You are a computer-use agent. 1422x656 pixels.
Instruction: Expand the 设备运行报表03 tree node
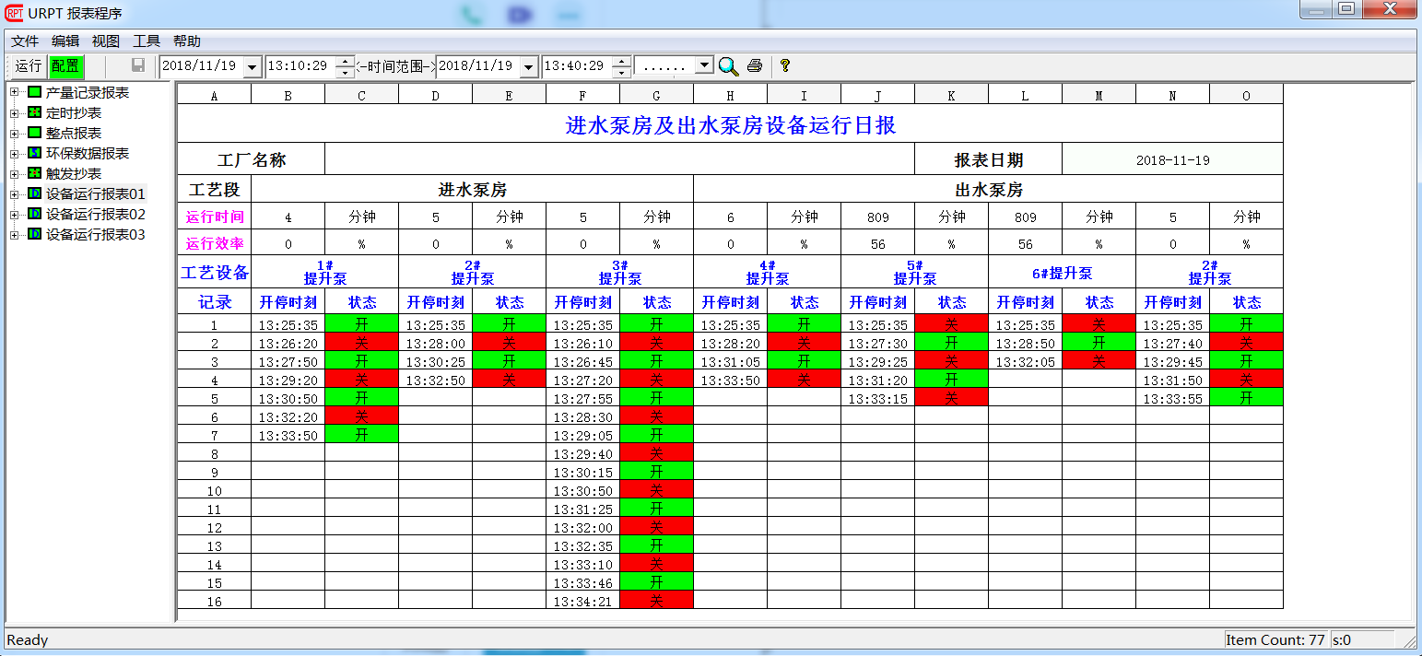14,234
